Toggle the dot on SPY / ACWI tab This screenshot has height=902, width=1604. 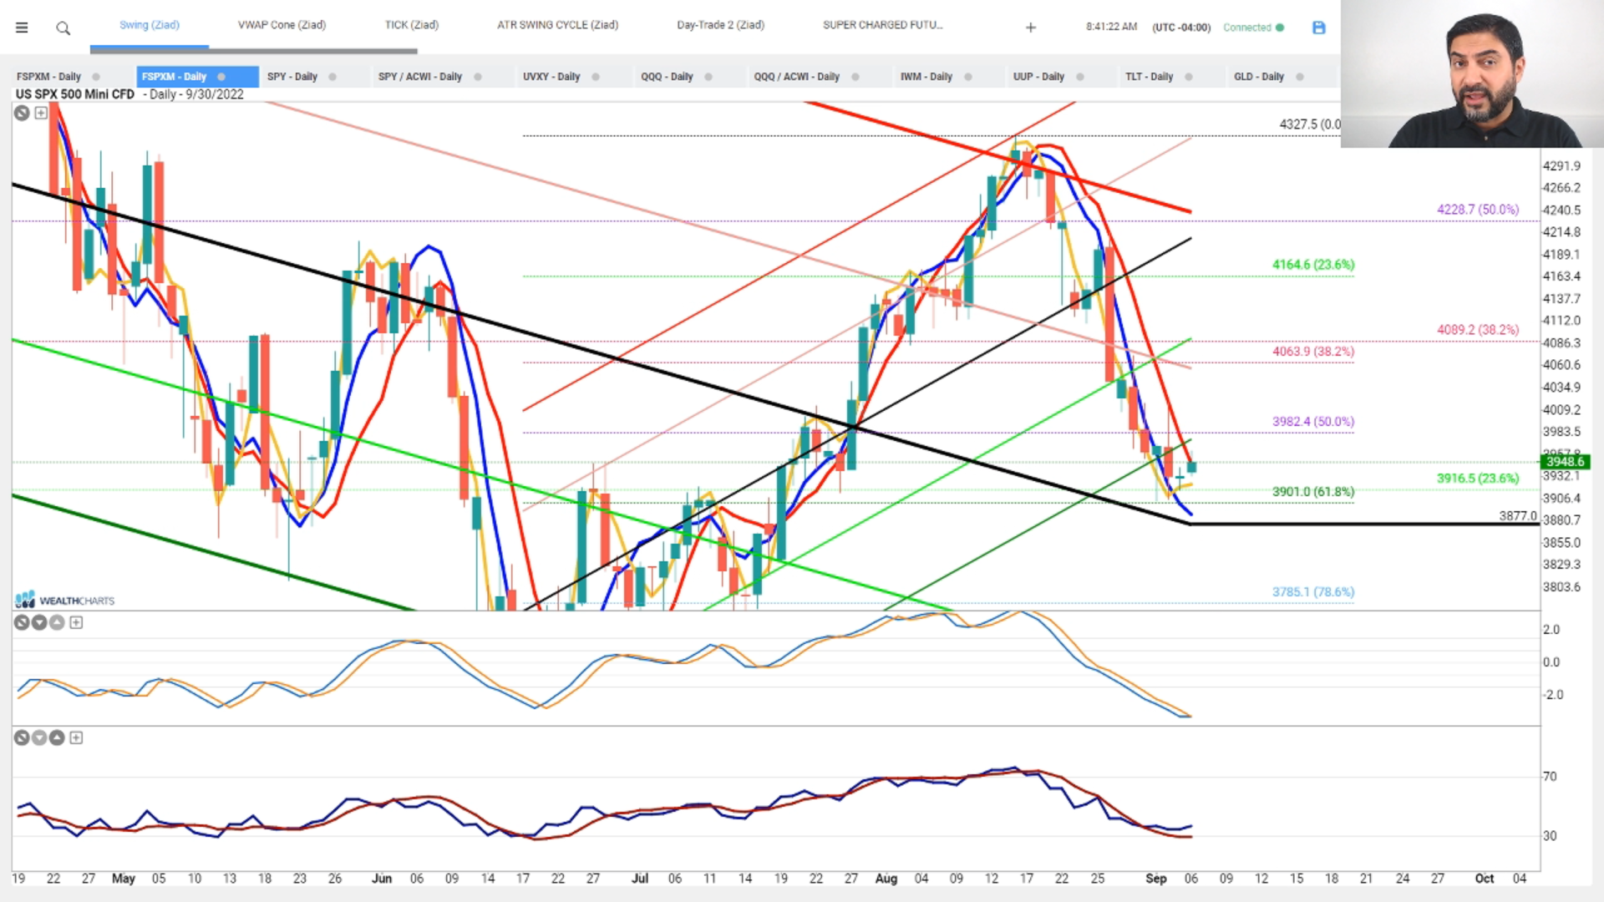[478, 77]
